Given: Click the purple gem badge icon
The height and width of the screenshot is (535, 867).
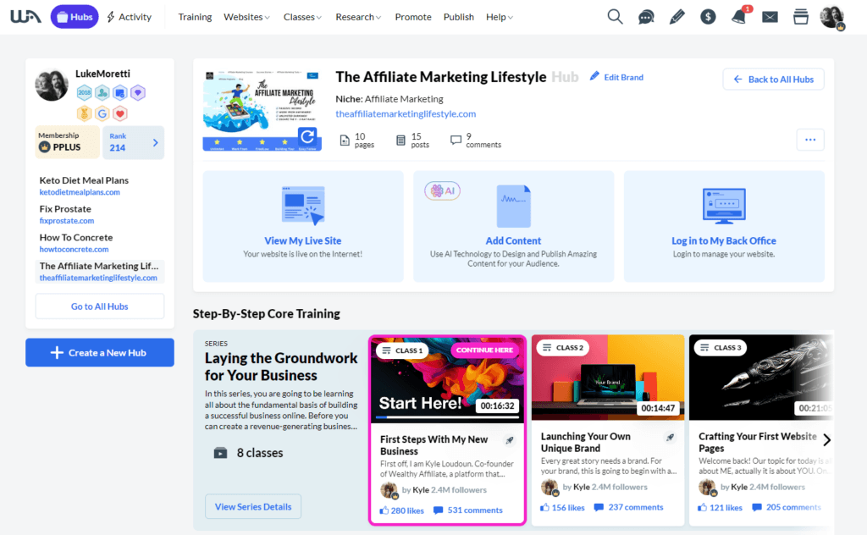Looking at the screenshot, I should point(138,93).
